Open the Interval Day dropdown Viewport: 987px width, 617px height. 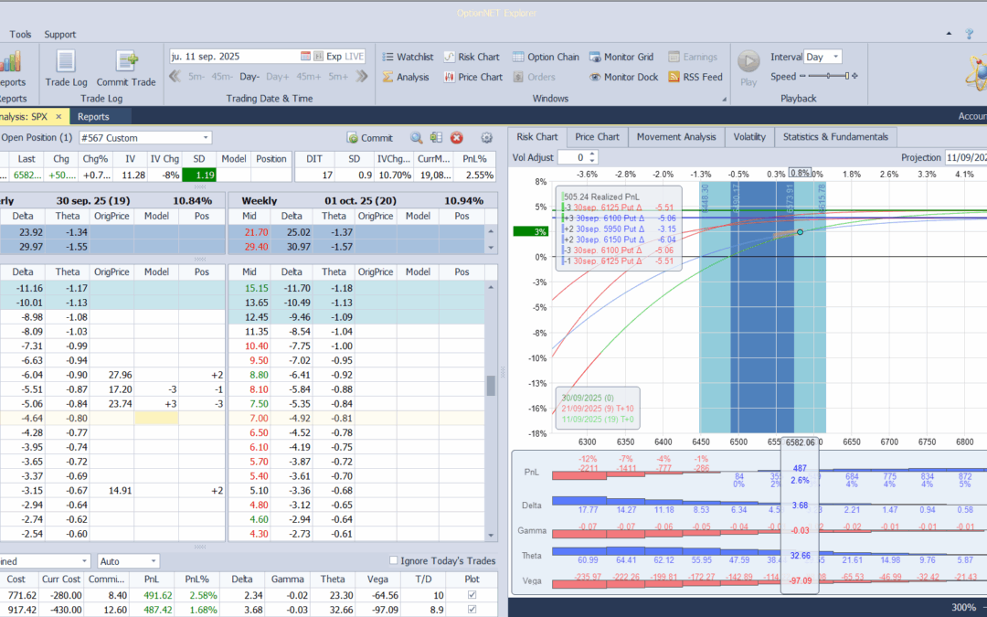[x=836, y=57]
